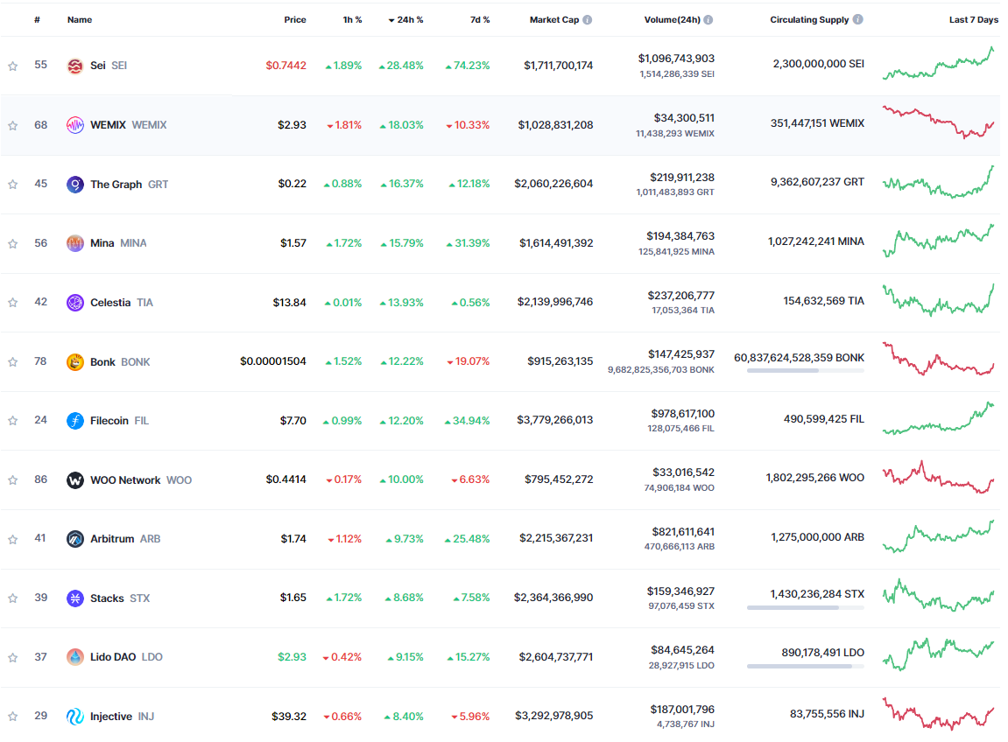Screen dimensions: 1008x742
Task: Click the Mina coin logo icon
Action: coord(75,243)
